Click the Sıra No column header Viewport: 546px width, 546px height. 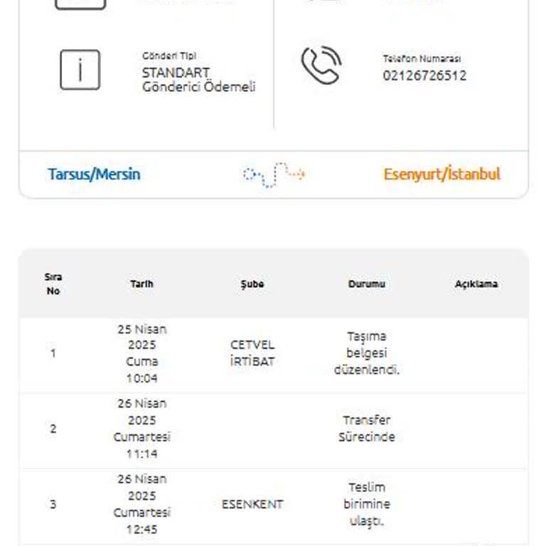click(53, 284)
